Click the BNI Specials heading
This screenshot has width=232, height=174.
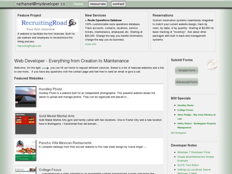(181, 98)
